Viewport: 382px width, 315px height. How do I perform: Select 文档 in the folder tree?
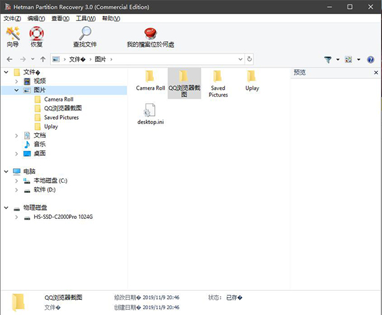click(39, 136)
